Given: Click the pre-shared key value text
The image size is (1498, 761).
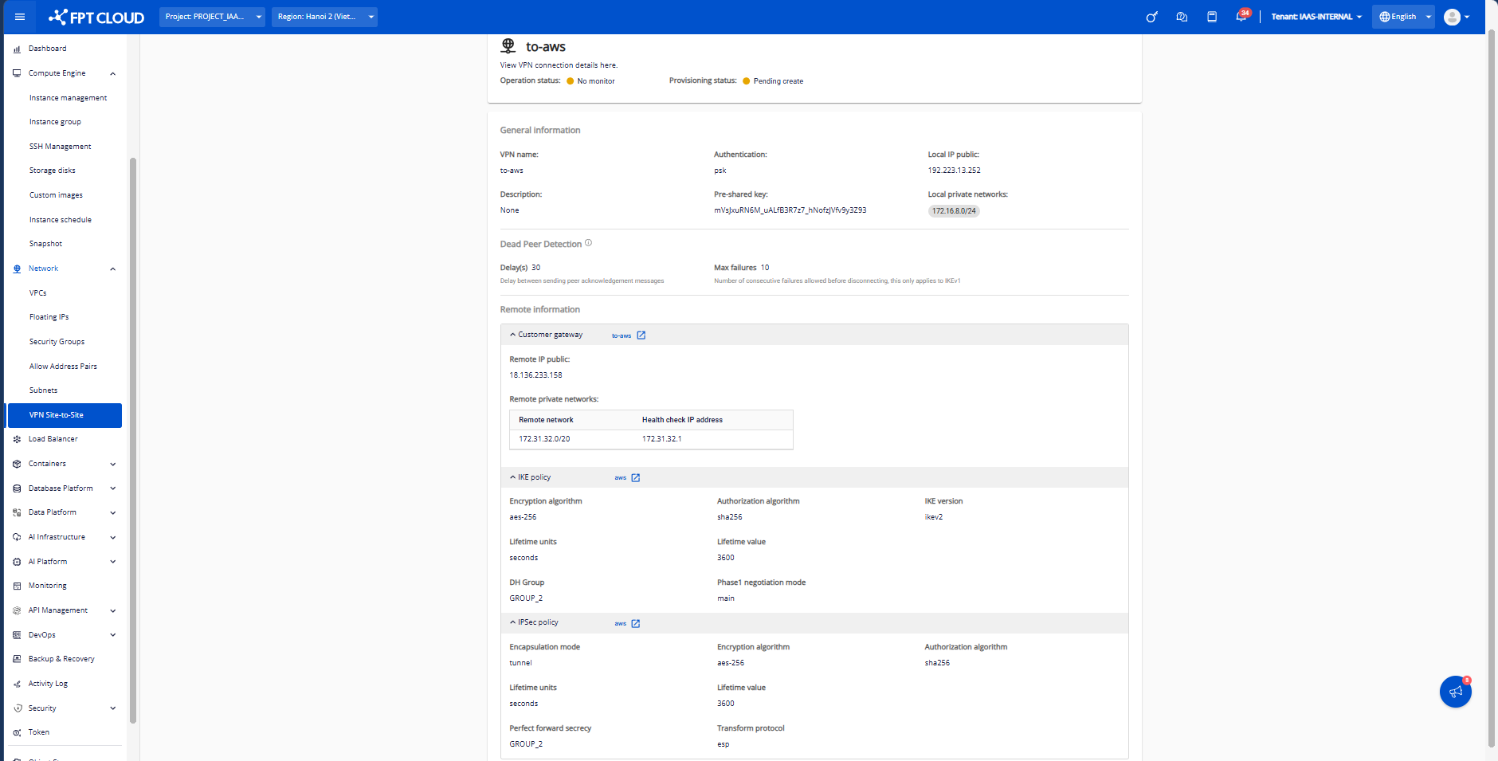Looking at the screenshot, I should 790,210.
